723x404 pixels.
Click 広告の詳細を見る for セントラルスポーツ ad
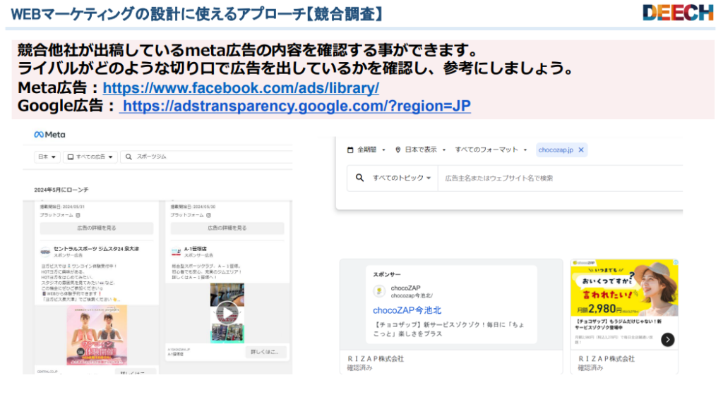(96, 228)
